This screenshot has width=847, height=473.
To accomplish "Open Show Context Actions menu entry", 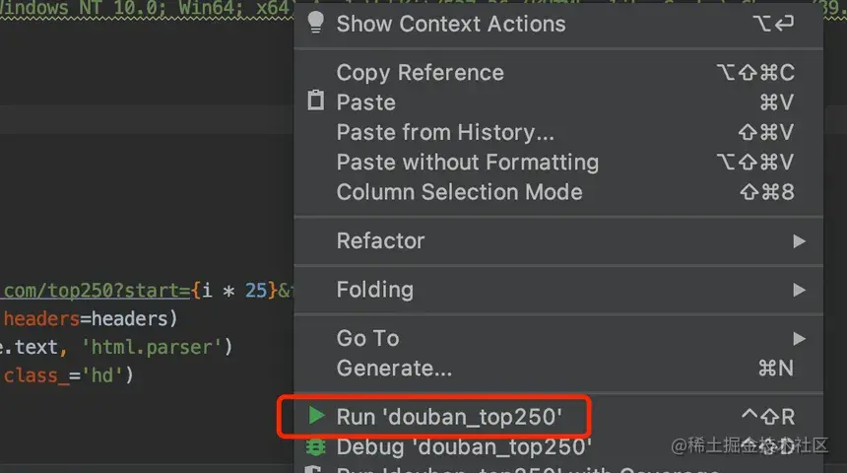I will 558,24.
